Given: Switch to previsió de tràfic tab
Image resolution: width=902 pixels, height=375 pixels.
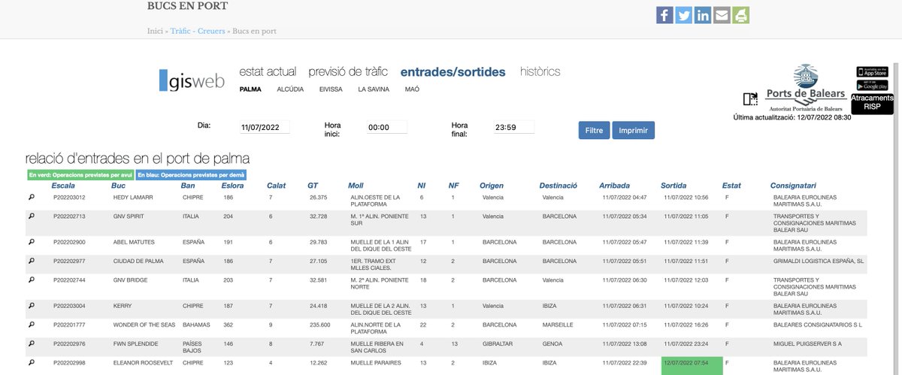Looking at the screenshot, I should pos(348,72).
